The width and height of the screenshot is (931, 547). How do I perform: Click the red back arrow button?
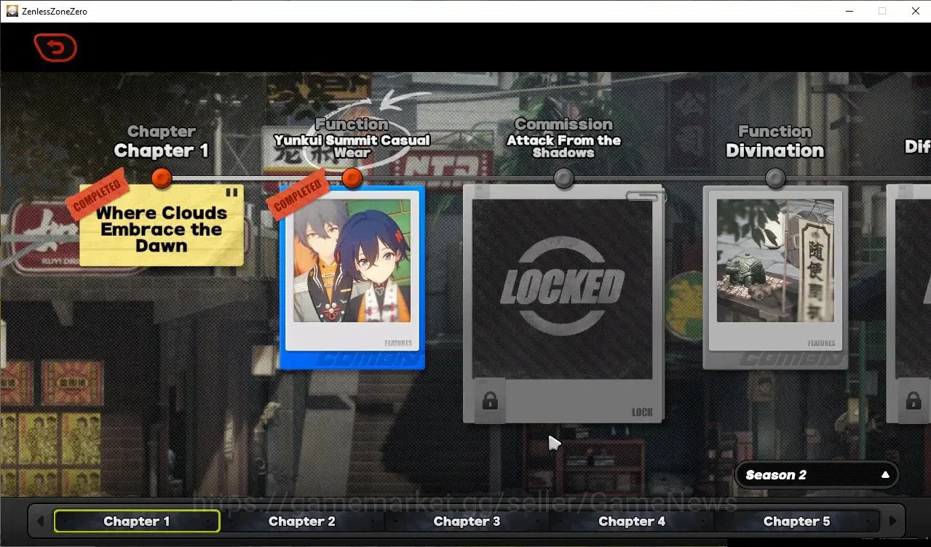coord(55,48)
